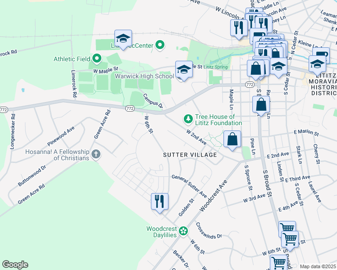The width and height of the screenshot is (337, 270).
Task: Click the Linden St label
Action: tap(280, 171)
